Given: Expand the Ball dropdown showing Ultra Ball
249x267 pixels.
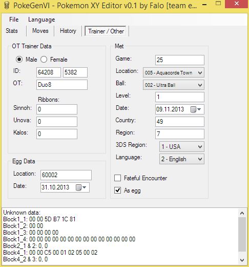Looking at the screenshot, I should tap(174, 85).
